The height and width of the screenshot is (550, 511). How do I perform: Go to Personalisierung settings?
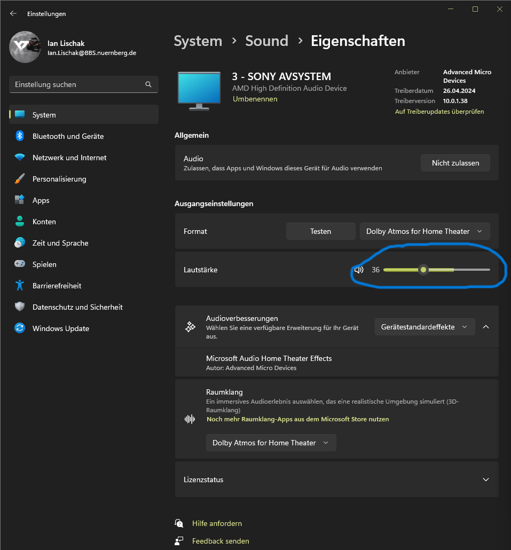click(84, 178)
